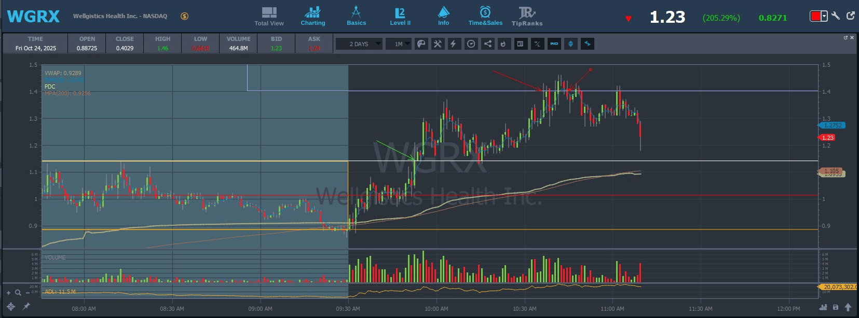
Task: Click the WGRX ticker symbol
Action: tap(33, 17)
